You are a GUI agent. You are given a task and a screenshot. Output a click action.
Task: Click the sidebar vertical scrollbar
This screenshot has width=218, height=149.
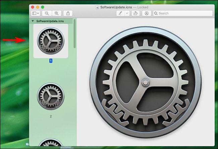(x=75, y=34)
